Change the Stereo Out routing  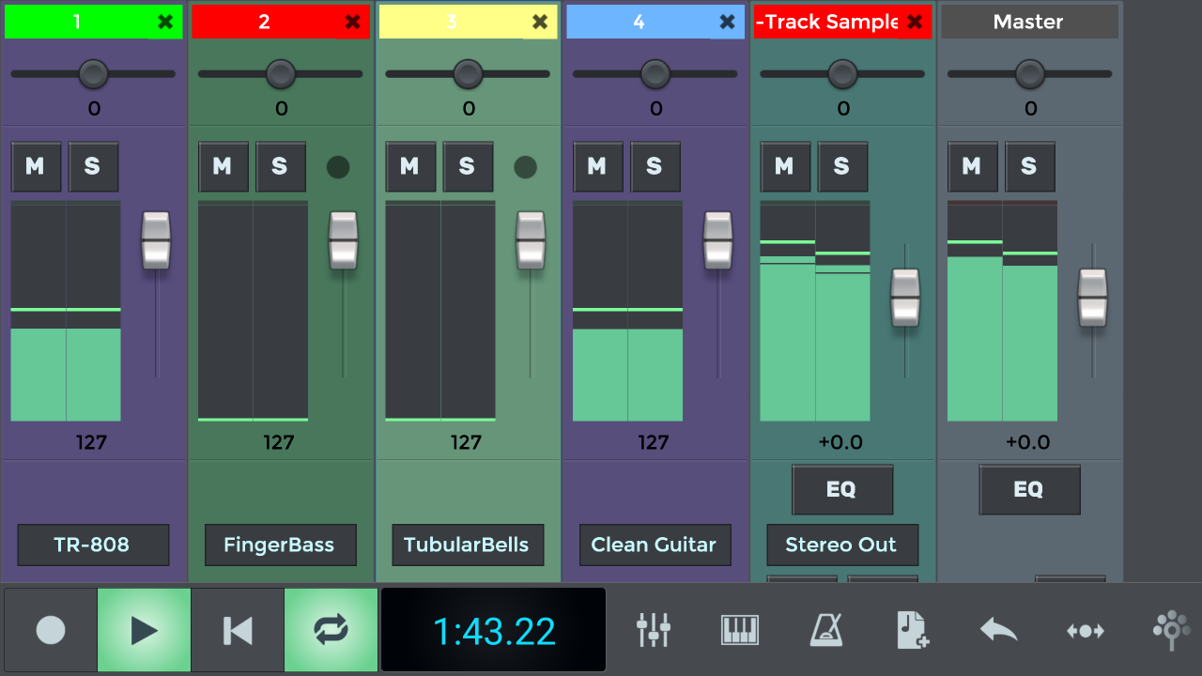pos(841,545)
